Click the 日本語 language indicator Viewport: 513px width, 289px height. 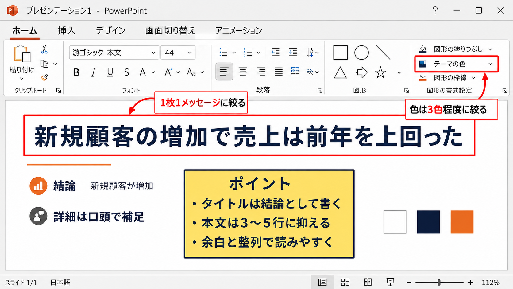(60, 283)
